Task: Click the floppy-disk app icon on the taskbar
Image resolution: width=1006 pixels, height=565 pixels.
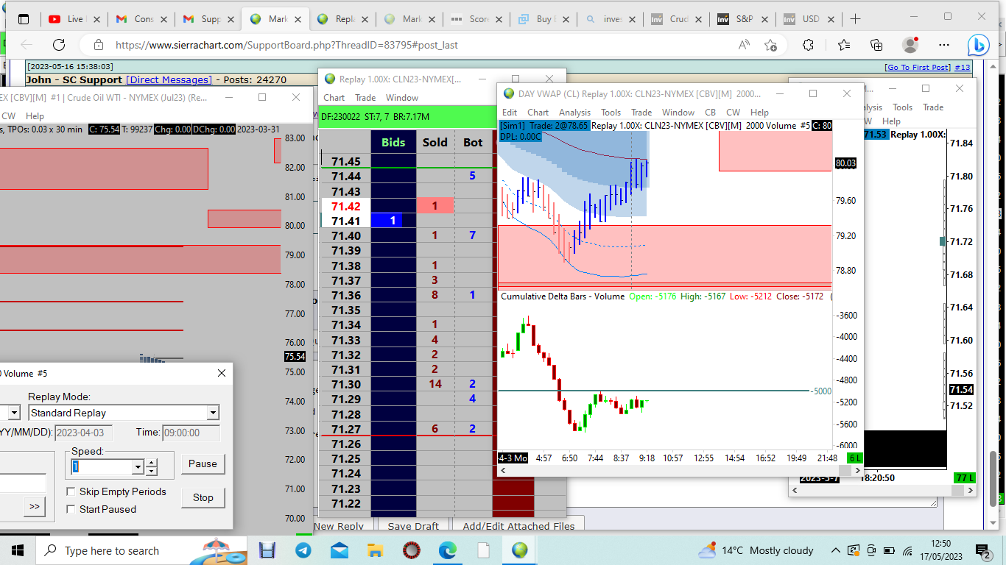Action: (x=267, y=550)
